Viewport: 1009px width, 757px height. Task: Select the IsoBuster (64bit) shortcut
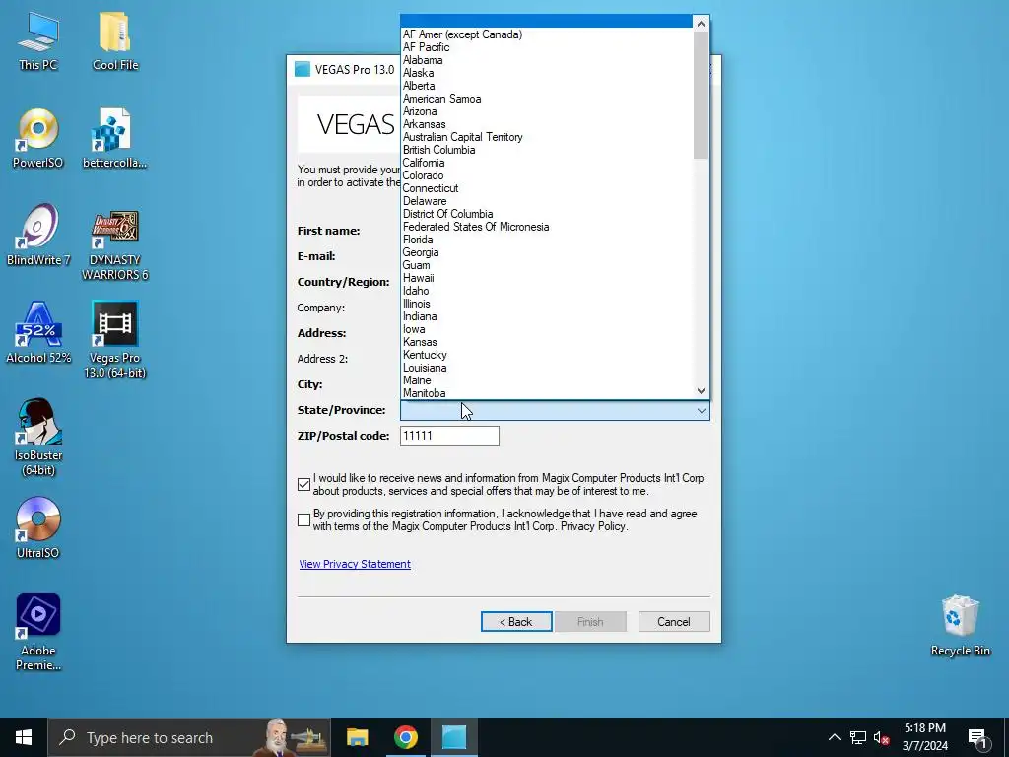coord(38,438)
